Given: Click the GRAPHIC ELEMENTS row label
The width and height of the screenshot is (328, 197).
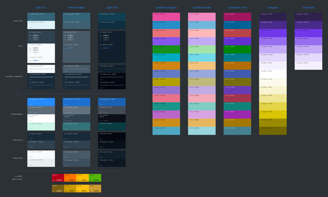Looking at the screenshot, I should (14, 77).
